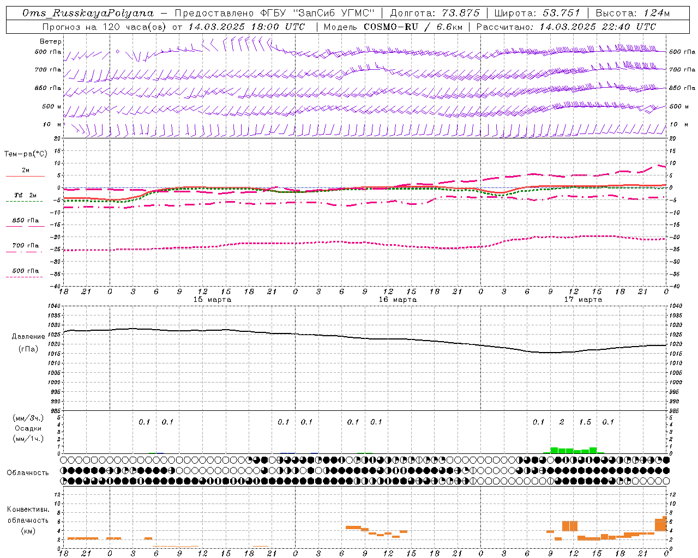Click the Долгота: 73.875 longitude value
698x558 pixels.
click(435, 13)
